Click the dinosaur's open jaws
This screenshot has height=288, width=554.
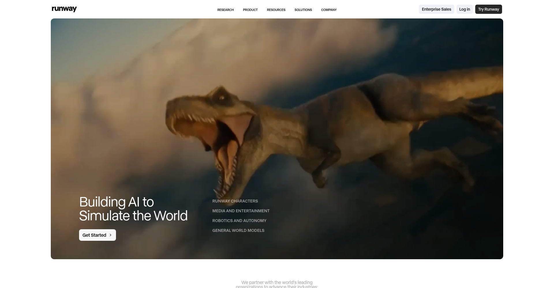click(x=222, y=138)
